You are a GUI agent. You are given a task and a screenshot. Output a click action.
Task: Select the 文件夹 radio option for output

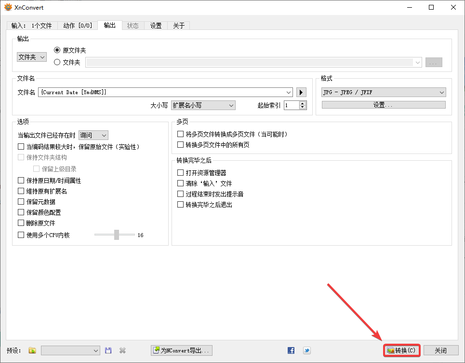[57, 62]
